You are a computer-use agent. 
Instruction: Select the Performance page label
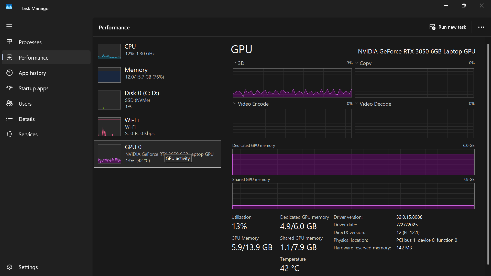(34, 58)
